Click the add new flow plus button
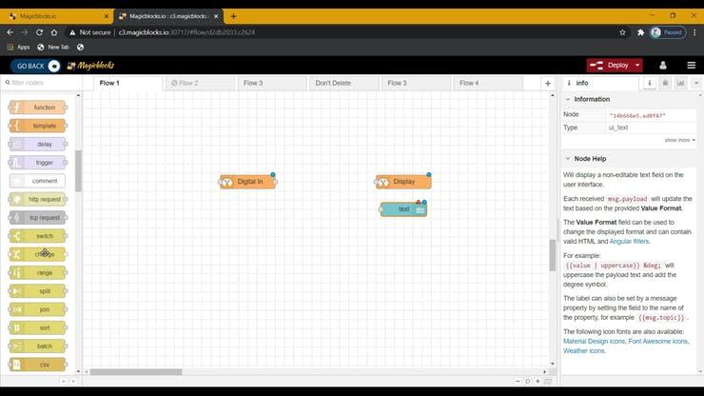The height and width of the screenshot is (396, 704). (x=547, y=83)
